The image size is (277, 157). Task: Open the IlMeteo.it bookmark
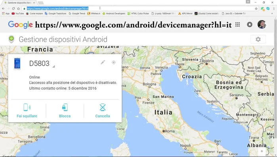click(94, 13)
